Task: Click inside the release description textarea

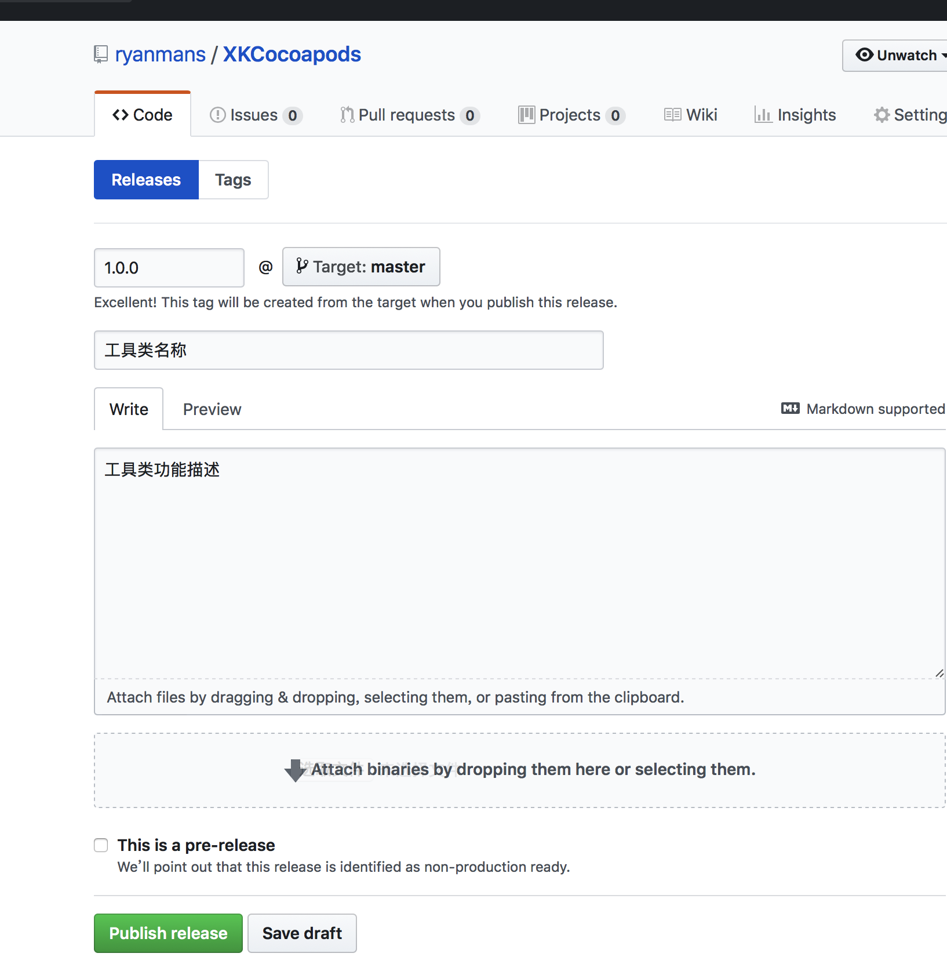Action: tap(520, 563)
